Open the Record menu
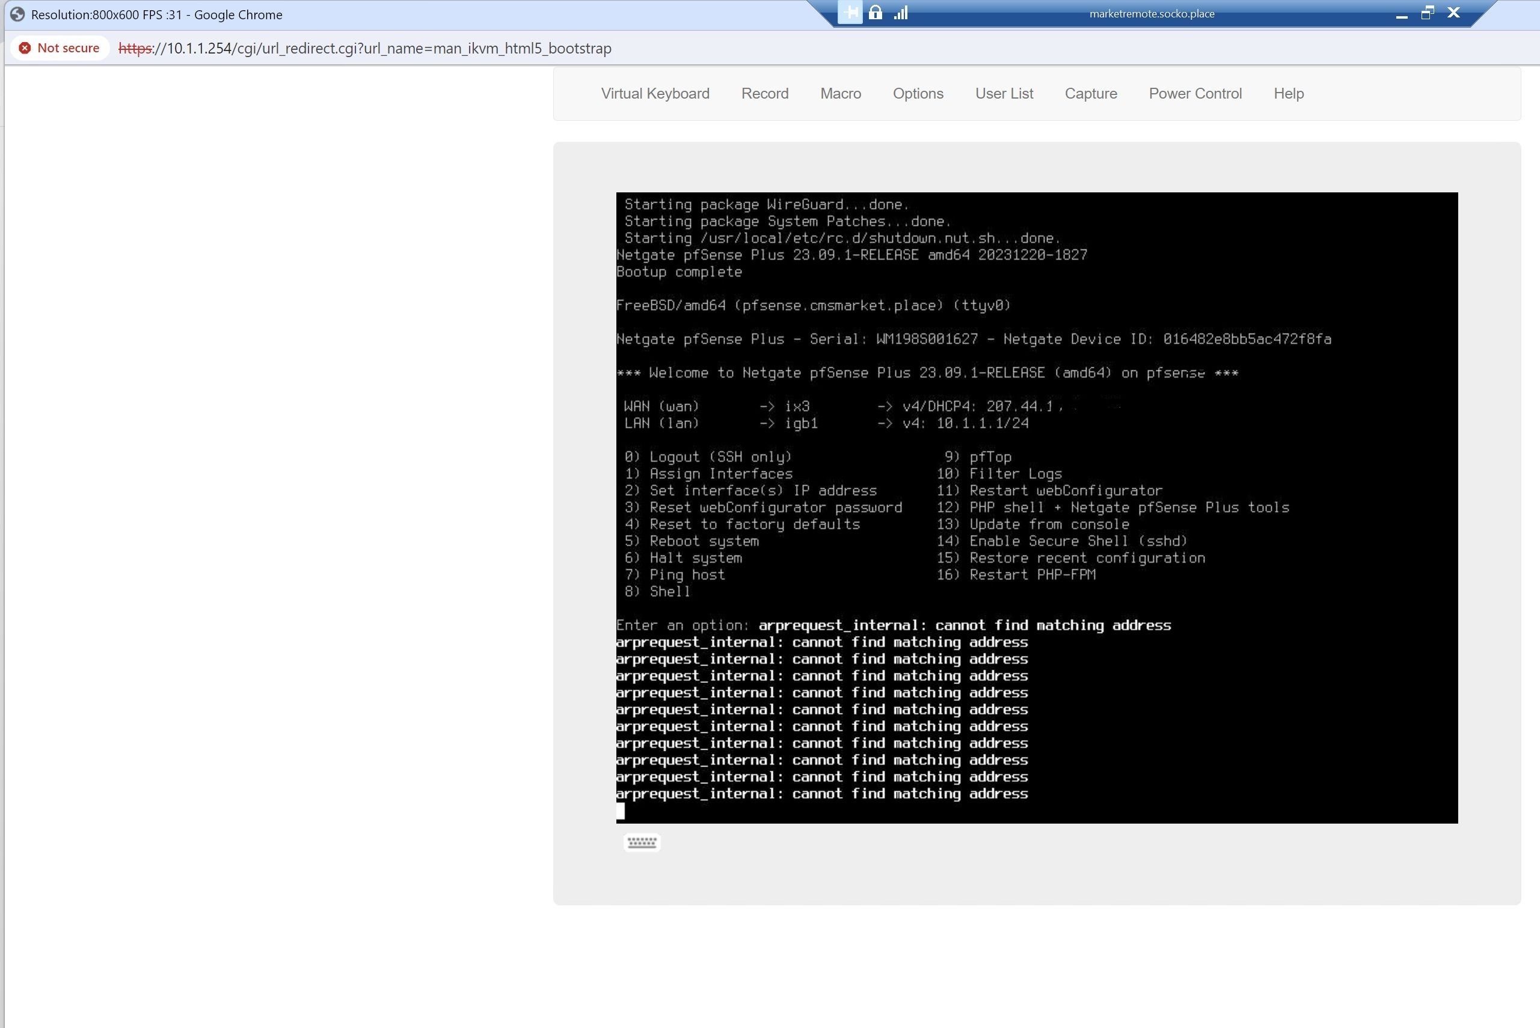The width and height of the screenshot is (1540, 1028). point(764,94)
